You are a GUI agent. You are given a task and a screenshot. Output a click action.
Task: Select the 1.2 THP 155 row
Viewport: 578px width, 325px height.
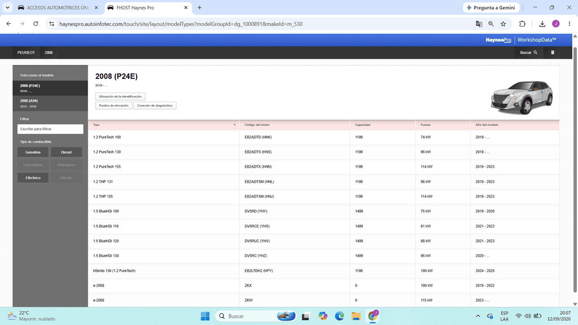click(323, 196)
